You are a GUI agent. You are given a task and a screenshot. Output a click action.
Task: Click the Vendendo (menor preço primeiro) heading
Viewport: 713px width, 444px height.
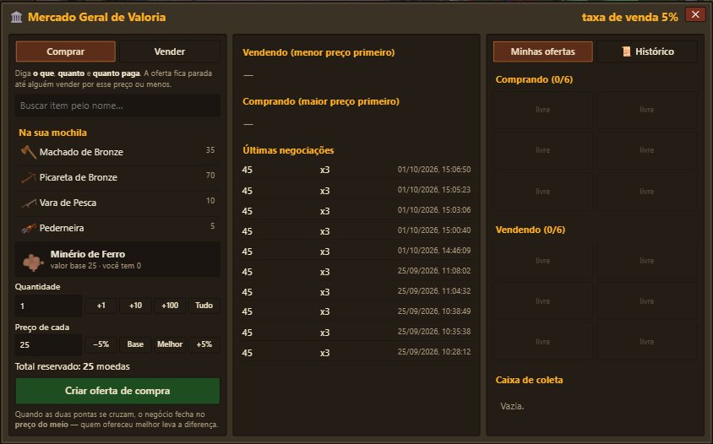[318, 52]
